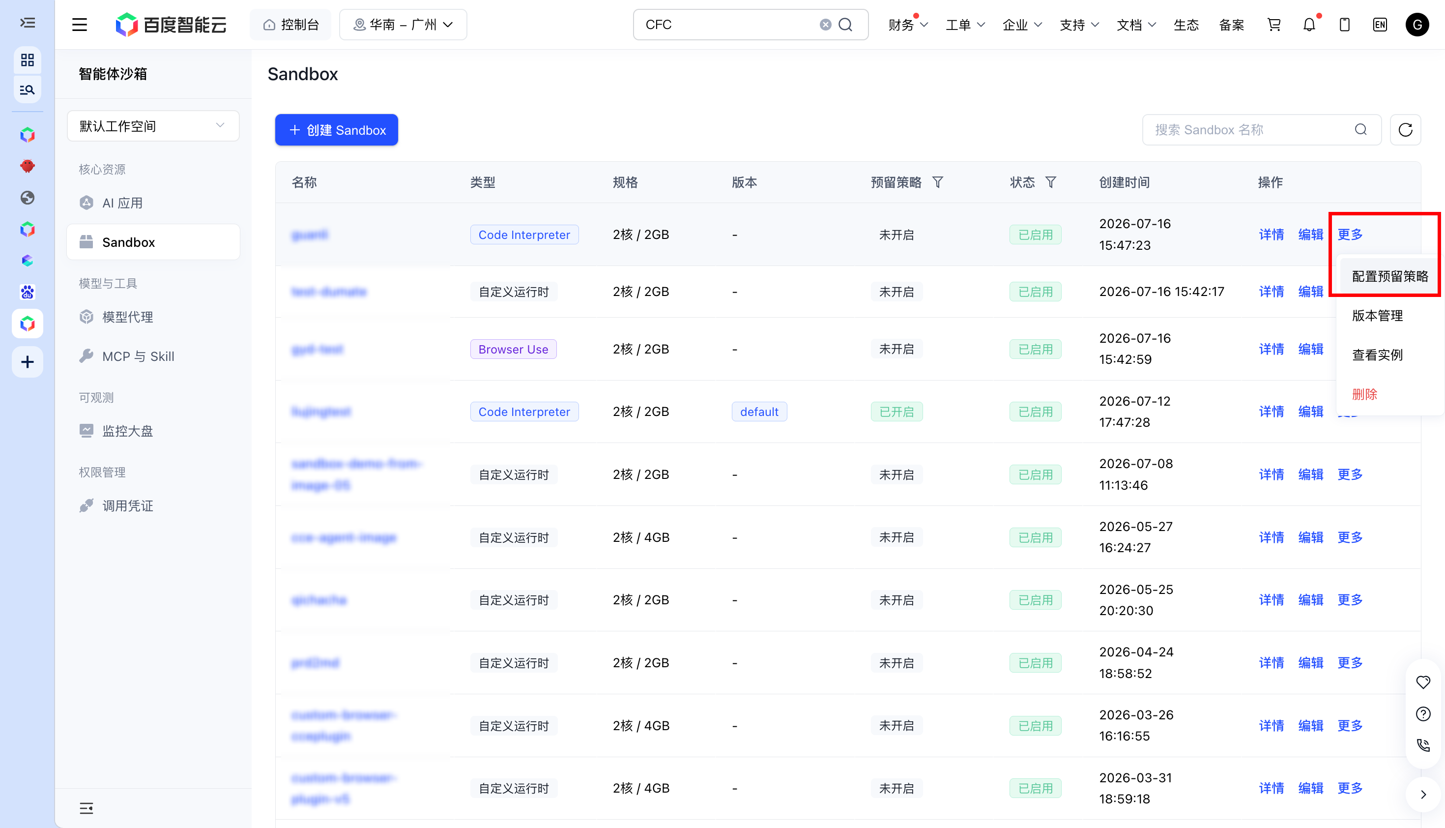Open 更多 for the 2026-07-08 row

click(1350, 474)
